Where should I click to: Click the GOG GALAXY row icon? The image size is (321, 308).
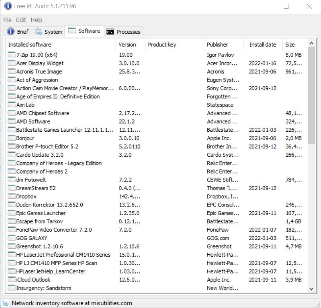pos(11,238)
